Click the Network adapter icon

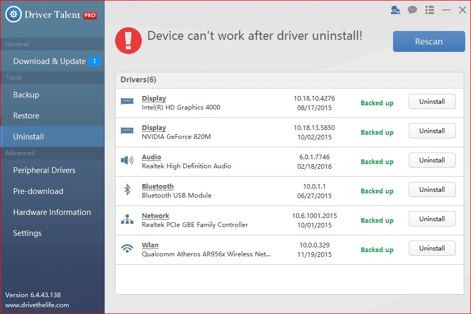pyautogui.click(x=127, y=220)
